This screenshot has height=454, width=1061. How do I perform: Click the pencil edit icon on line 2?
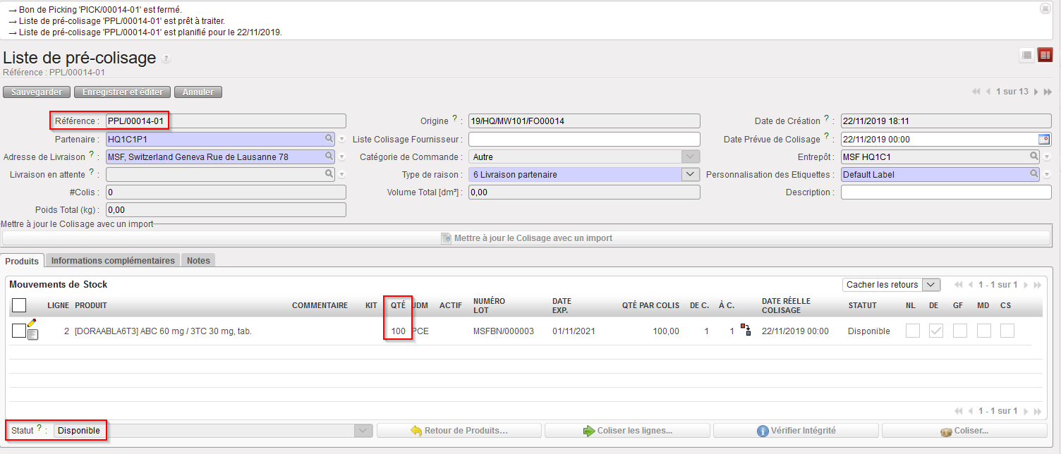point(32,324)
